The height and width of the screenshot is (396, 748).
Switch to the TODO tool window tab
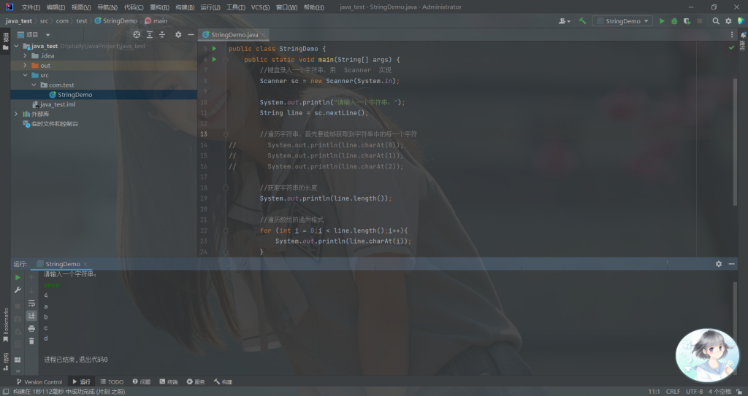[112, 381]
